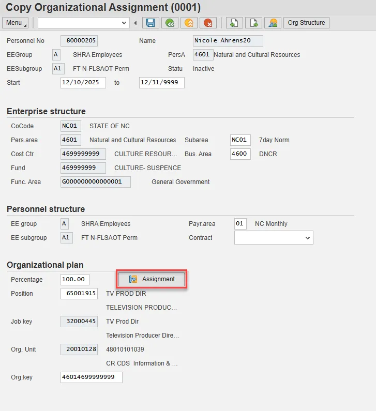Click the EE subgroup field A1 in Personnel structure
This screenshot has height=411, width=376.
pyautogui.click(x=67, y=238)
